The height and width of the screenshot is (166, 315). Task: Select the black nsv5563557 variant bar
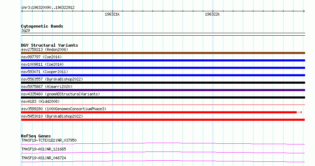[x=163, y=83]
